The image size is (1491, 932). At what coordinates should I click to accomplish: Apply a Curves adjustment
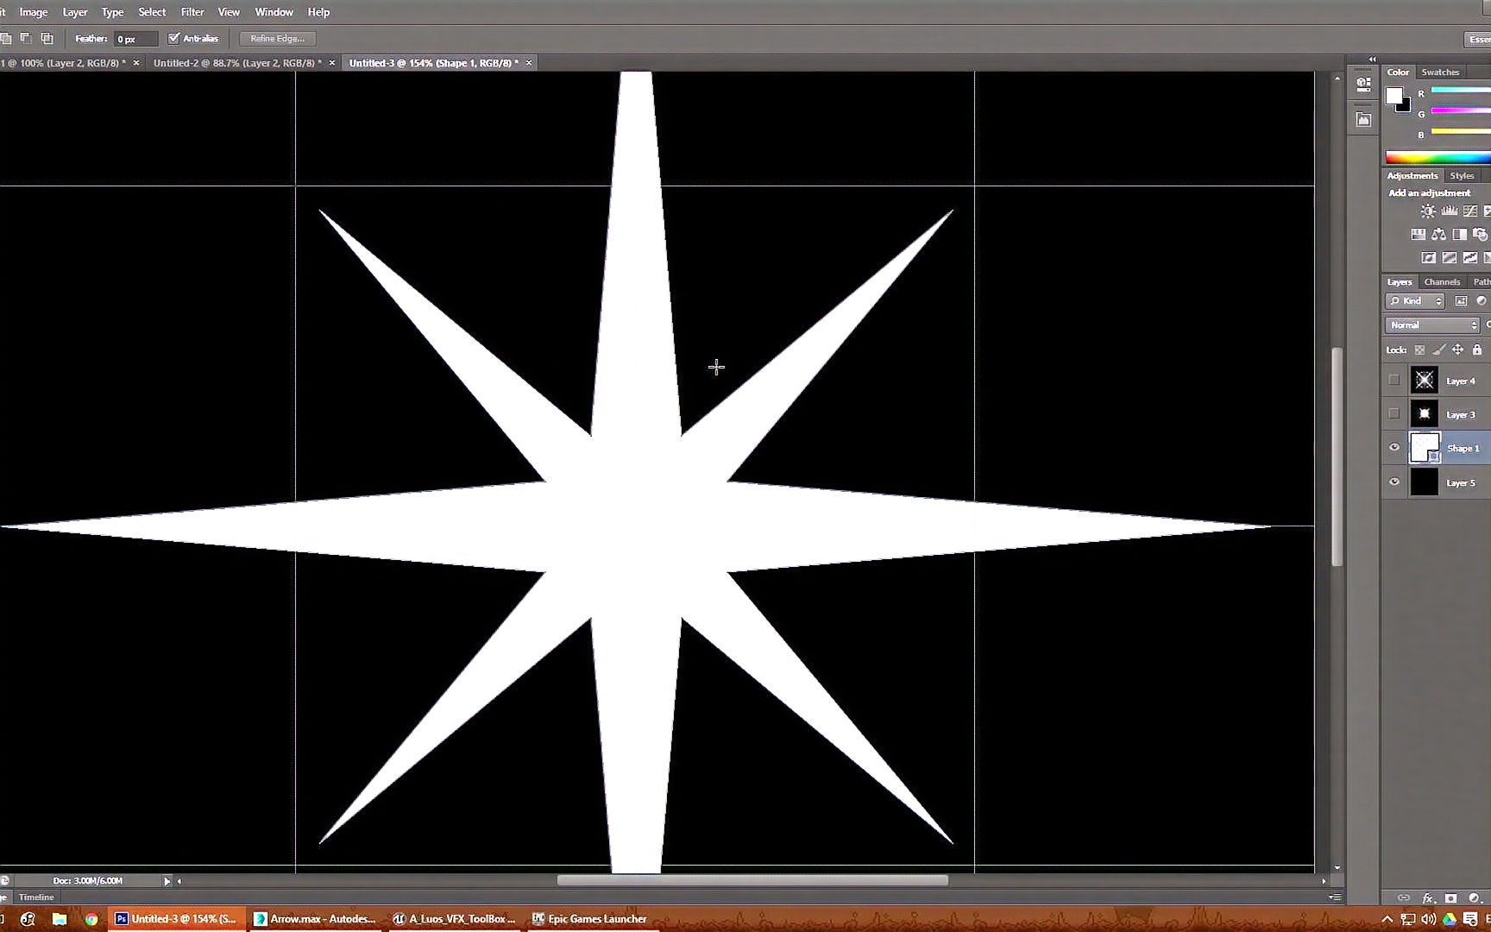pos(1469,211)
